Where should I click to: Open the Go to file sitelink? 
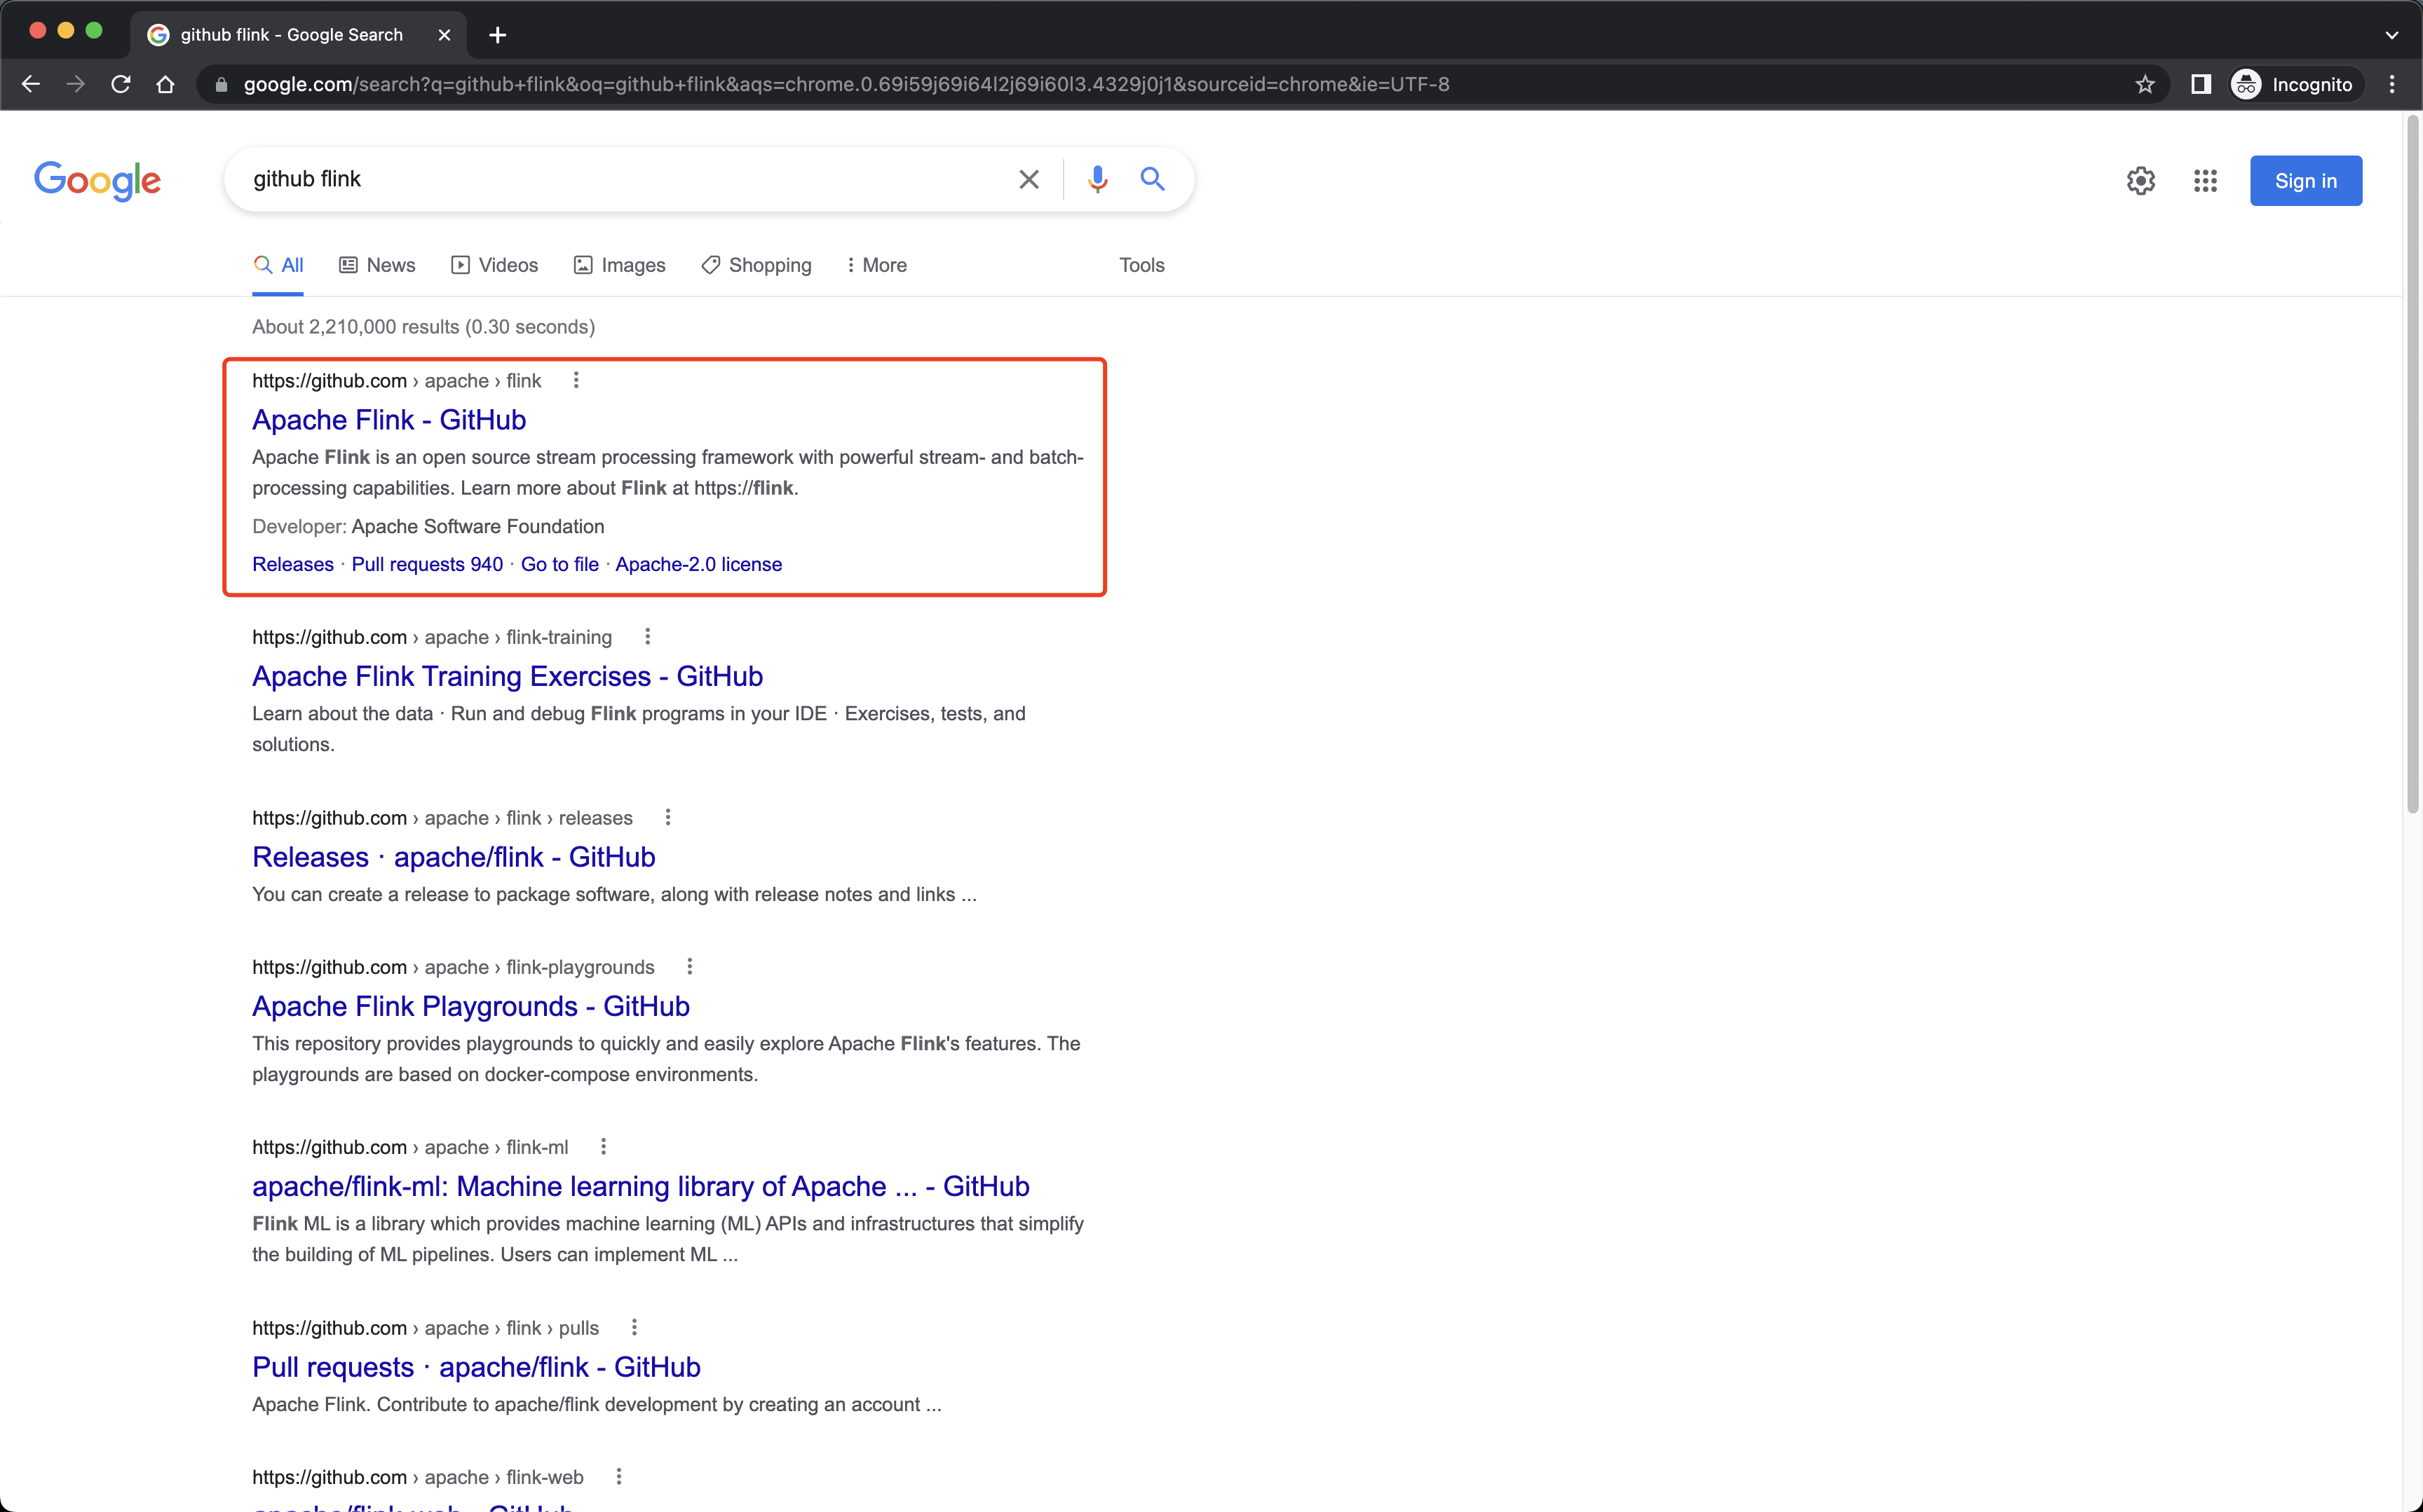(x=559, y=564)
